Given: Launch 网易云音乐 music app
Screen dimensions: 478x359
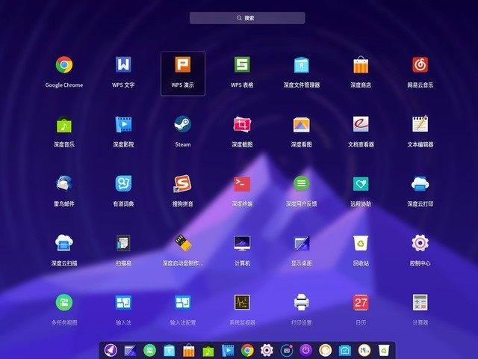Looking at the screenshot, I should (x=420, y=65).
